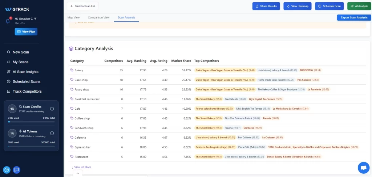Click the Scan Credits progress bar
Screen dimensions: 372x177
pyautogui.click(x=31, y=122)
